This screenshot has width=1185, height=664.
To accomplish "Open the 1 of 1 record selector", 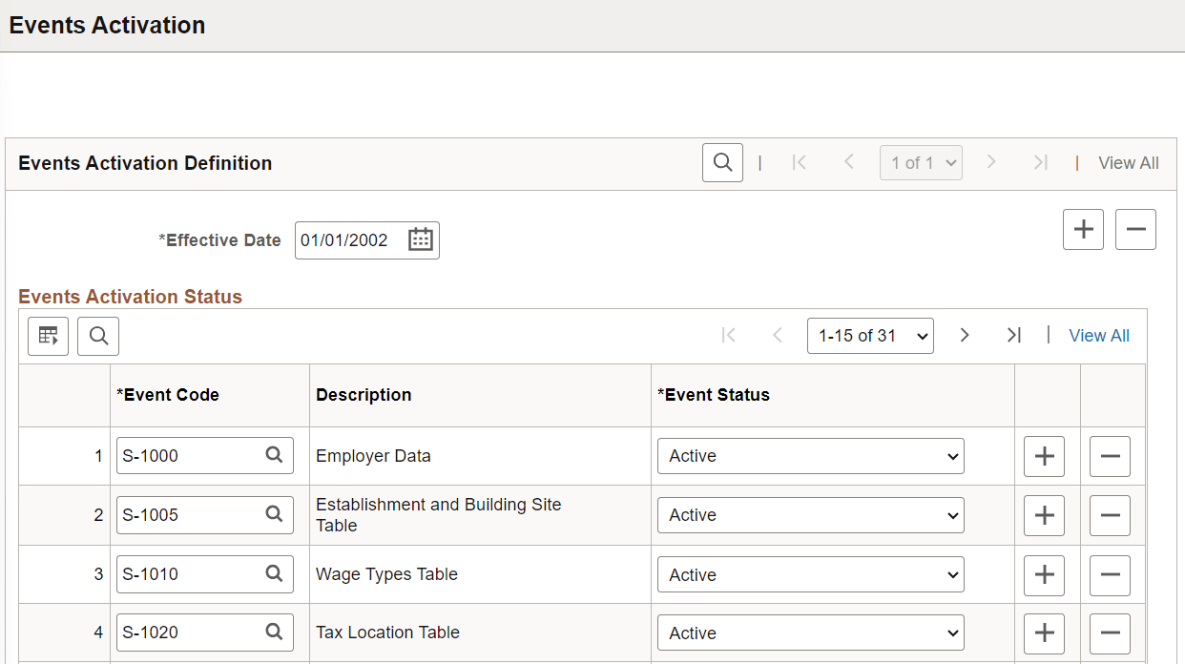I will point(921,162).
